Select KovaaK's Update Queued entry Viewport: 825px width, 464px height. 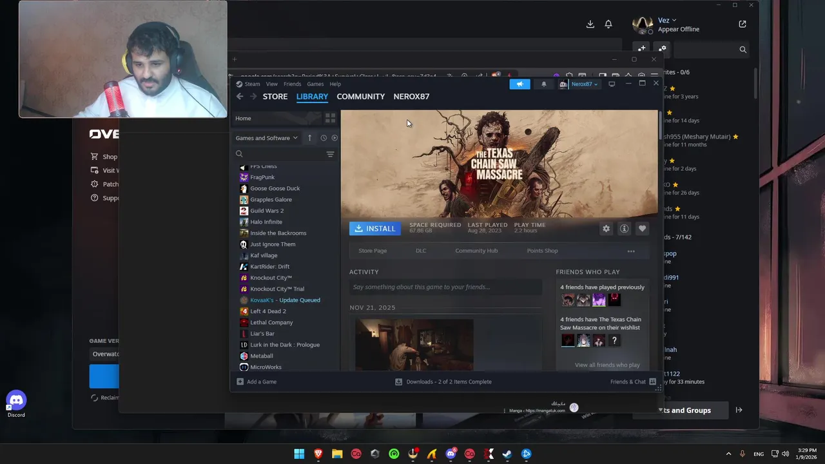click(285, 300)
